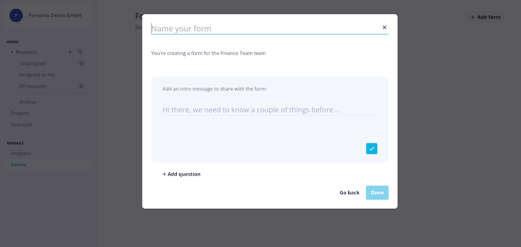
Task: Go to Outreach
Action: [22, 125]
